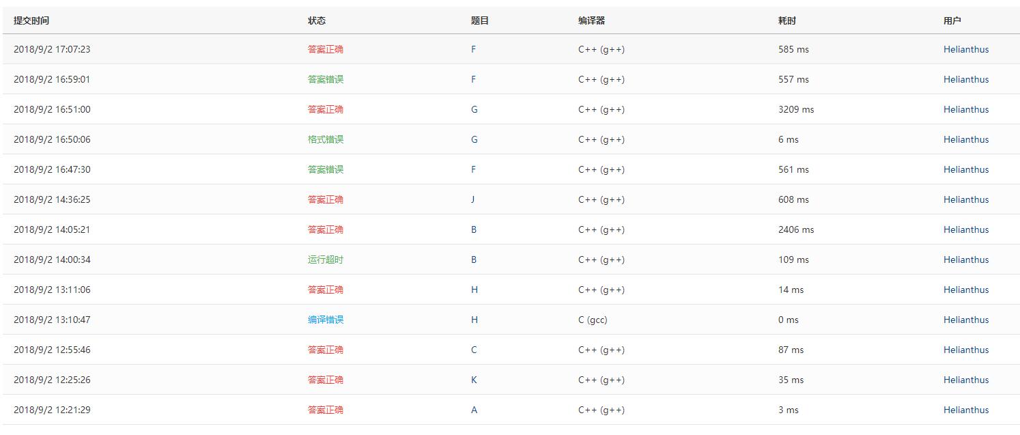Open problem C link
Screen dimensions: 1020x435
[474, 350]
